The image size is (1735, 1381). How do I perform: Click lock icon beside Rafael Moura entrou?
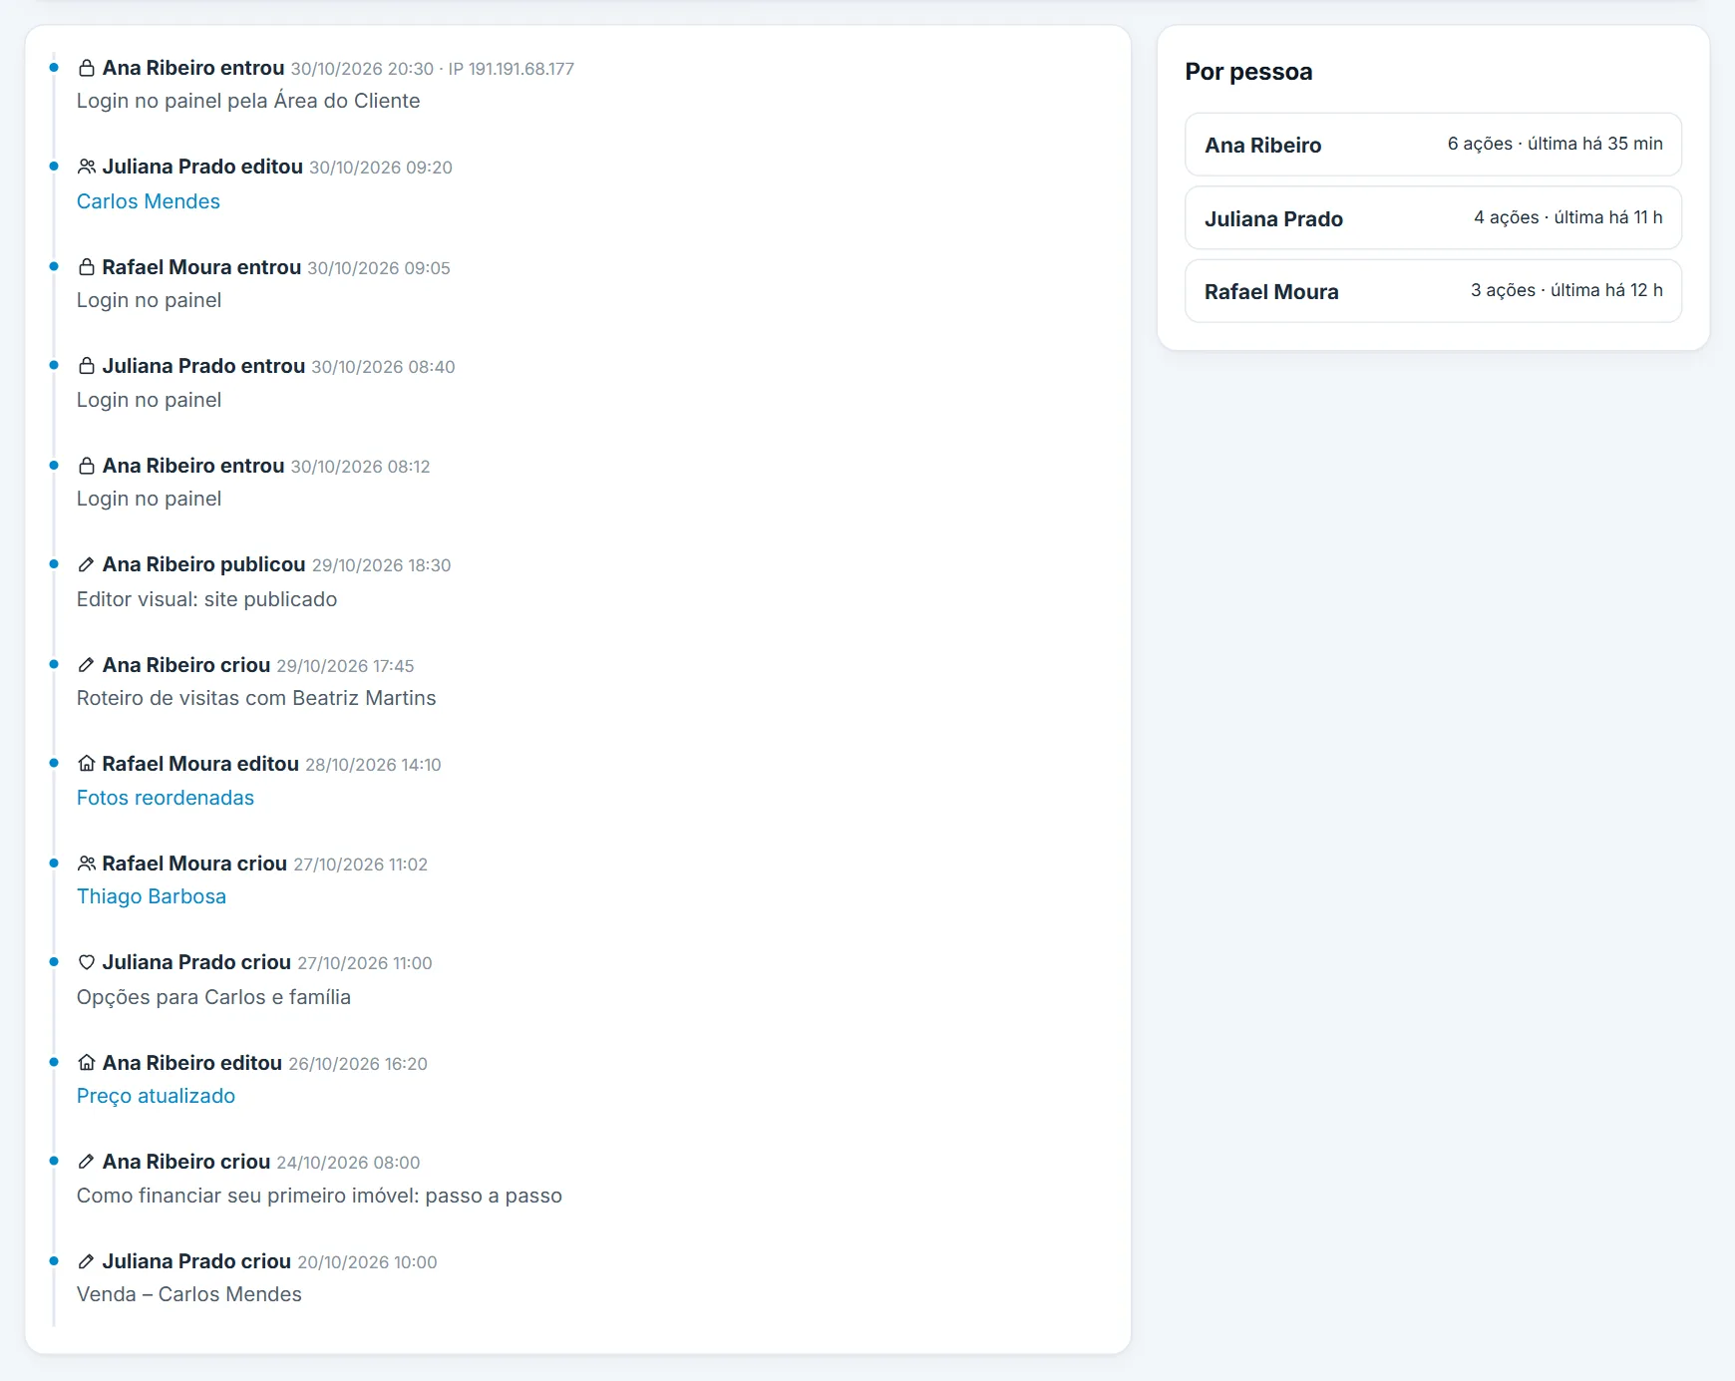[87, 267]
